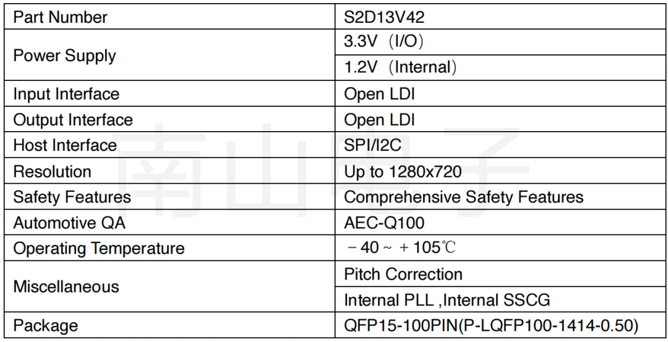
Task: Select Open LDI in the Output Interface row
Action: (379, 120)
